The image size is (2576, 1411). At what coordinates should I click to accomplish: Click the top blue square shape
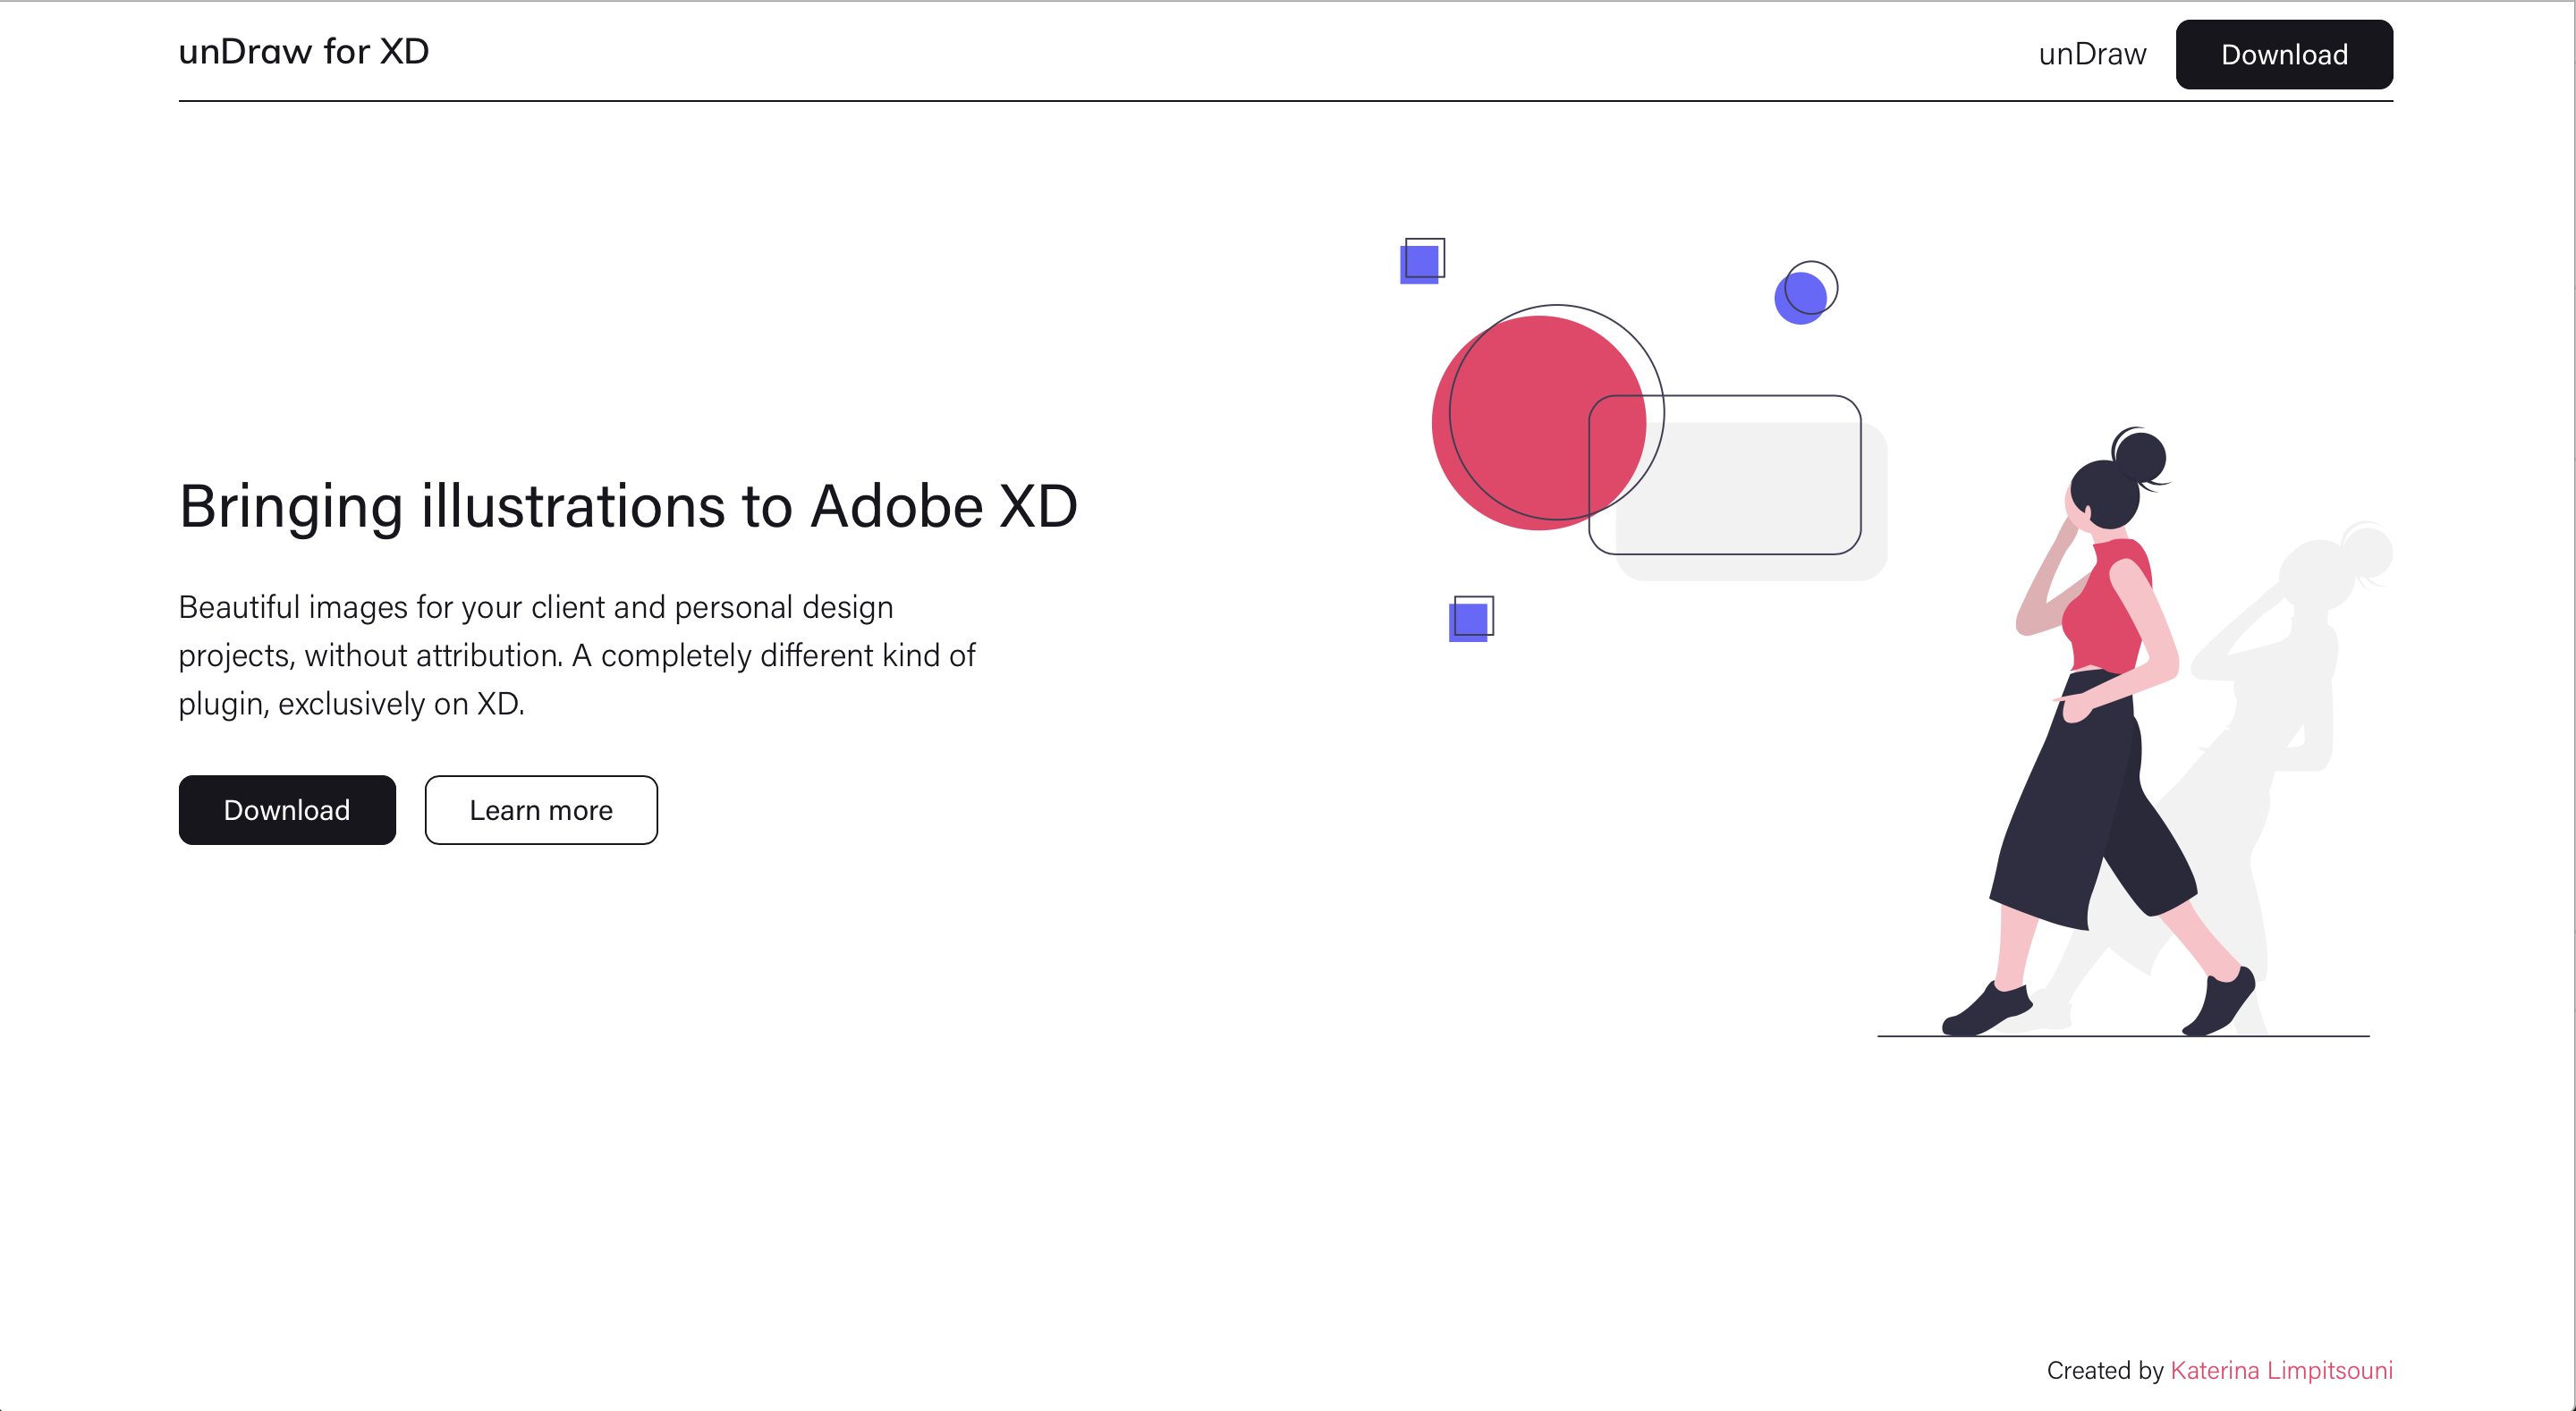point(1419,264)
